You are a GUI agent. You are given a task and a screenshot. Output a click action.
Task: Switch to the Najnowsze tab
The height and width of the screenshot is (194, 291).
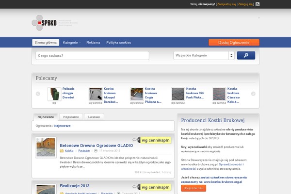click(46, 117)
